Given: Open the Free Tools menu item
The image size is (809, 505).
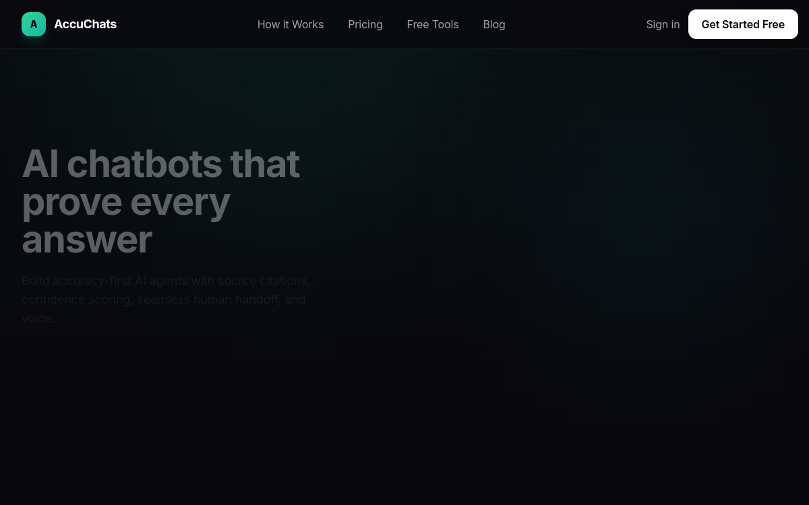Looking at the screenshot, I should tap(433, 24).
